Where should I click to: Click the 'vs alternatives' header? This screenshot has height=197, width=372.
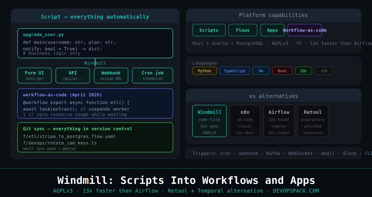pos(274,96)
